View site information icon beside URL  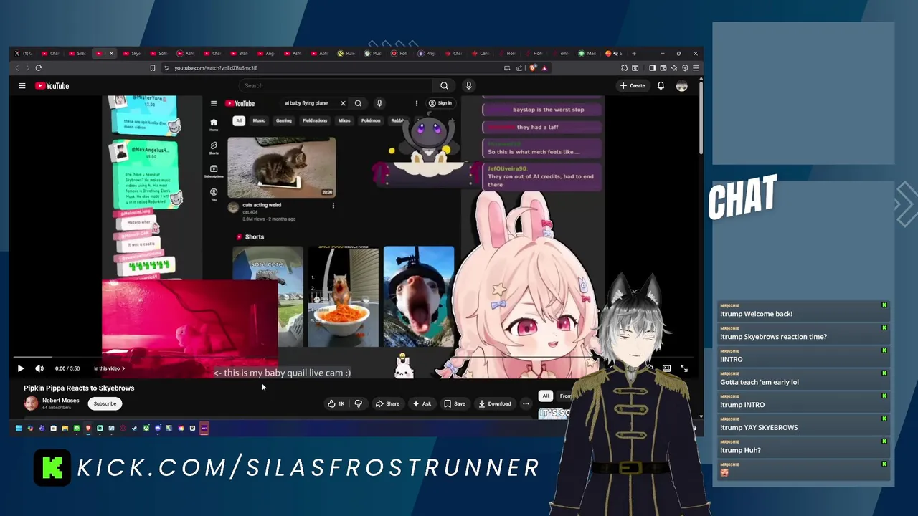166,68
